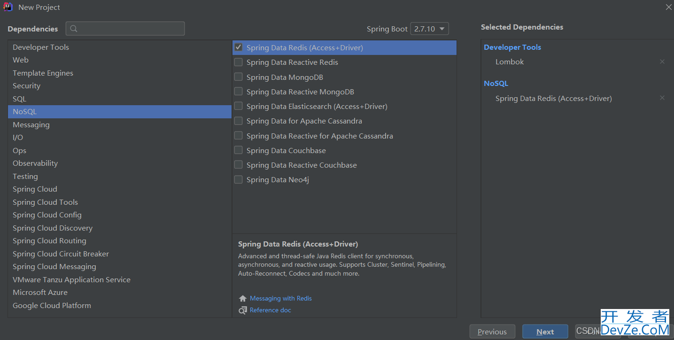
Task: Select Google Cloud Platform category
Action: [x=120, y=305]
